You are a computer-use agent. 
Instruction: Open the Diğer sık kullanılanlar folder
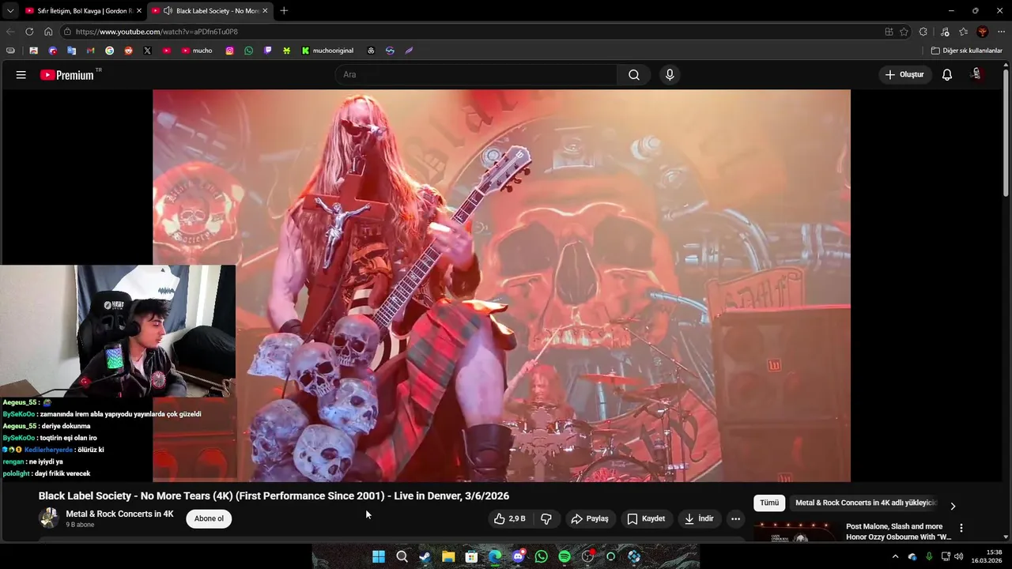(966, 51)
